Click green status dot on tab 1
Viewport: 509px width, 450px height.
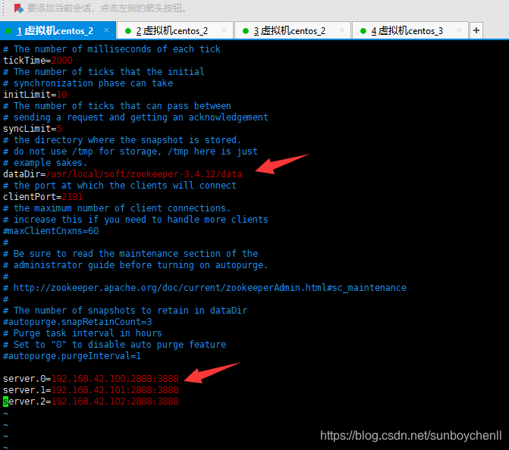click(x=8, y=31)
